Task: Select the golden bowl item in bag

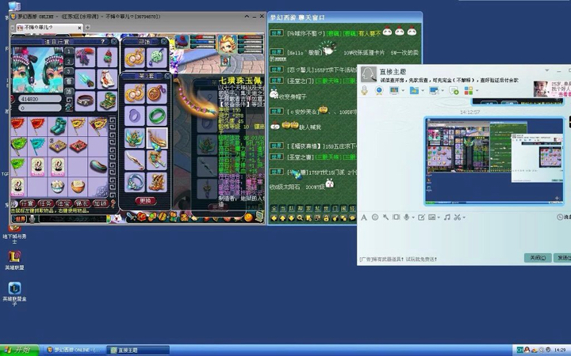Action: click(x=78, y=187)
